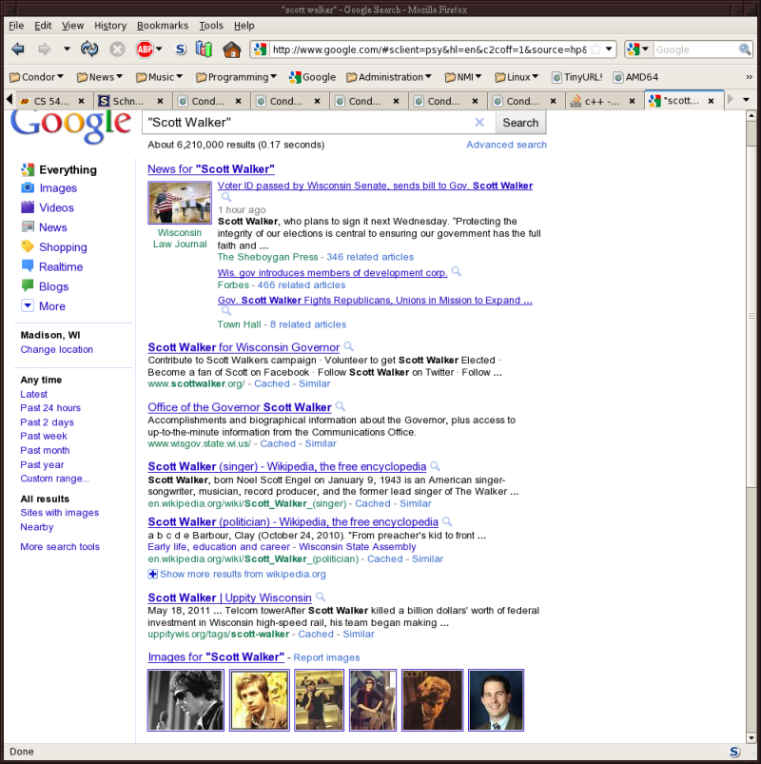Open the politician portrait image thumbnail
The width and height of the screenshot is (761, 764).
496,700
